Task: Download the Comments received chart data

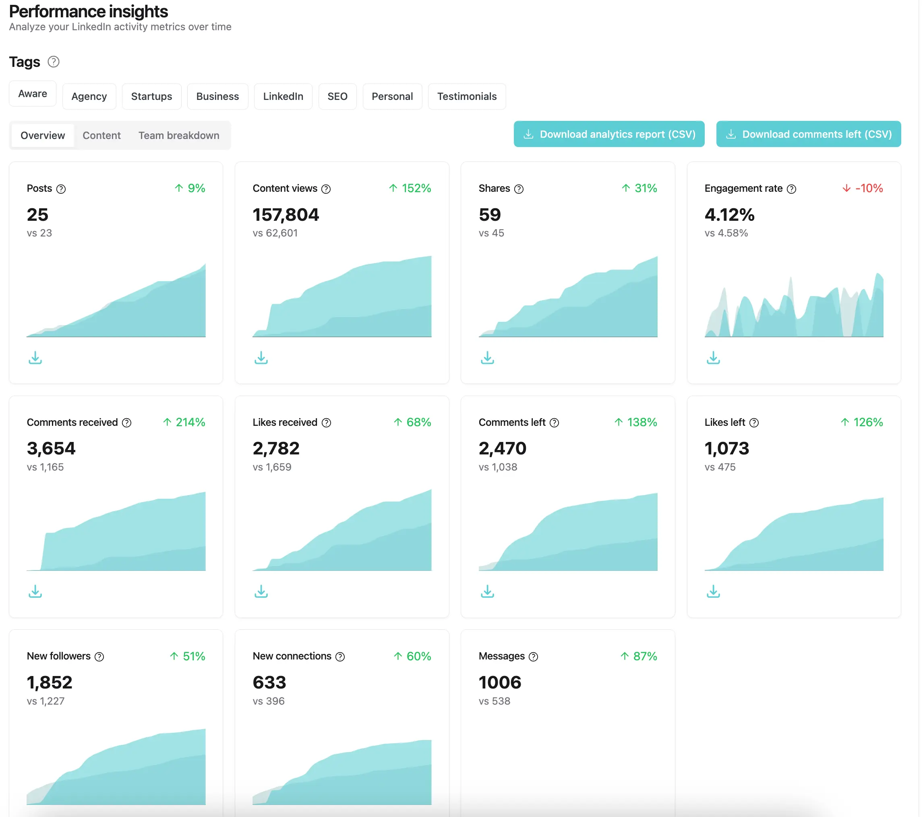Action: point(35,592)
